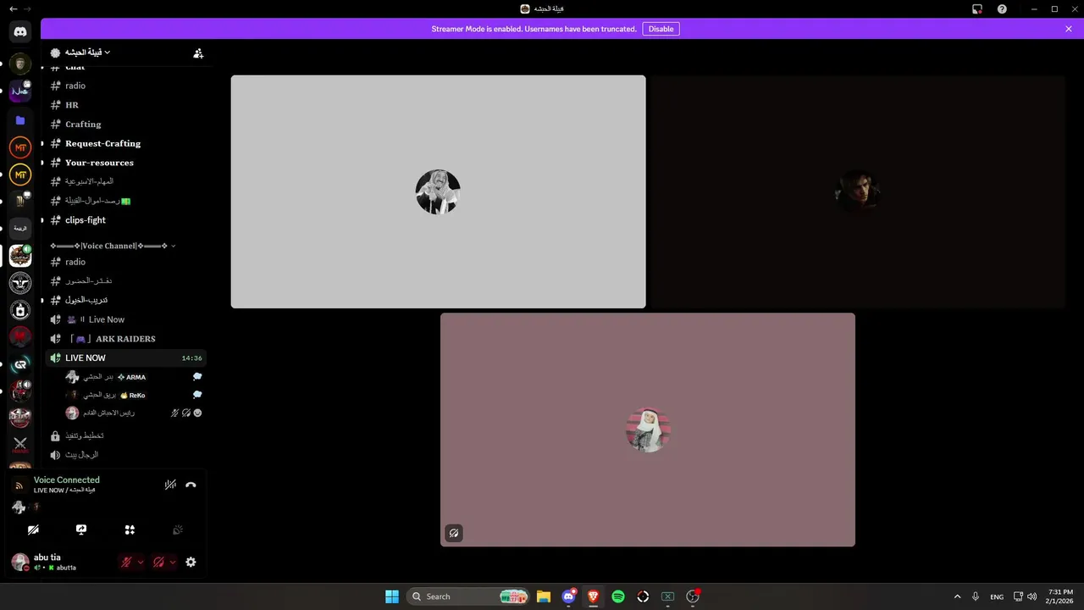Screen dimensions: 1084x610
Task: Undeafen the headphones in user panel
Action: pos(158,562)
